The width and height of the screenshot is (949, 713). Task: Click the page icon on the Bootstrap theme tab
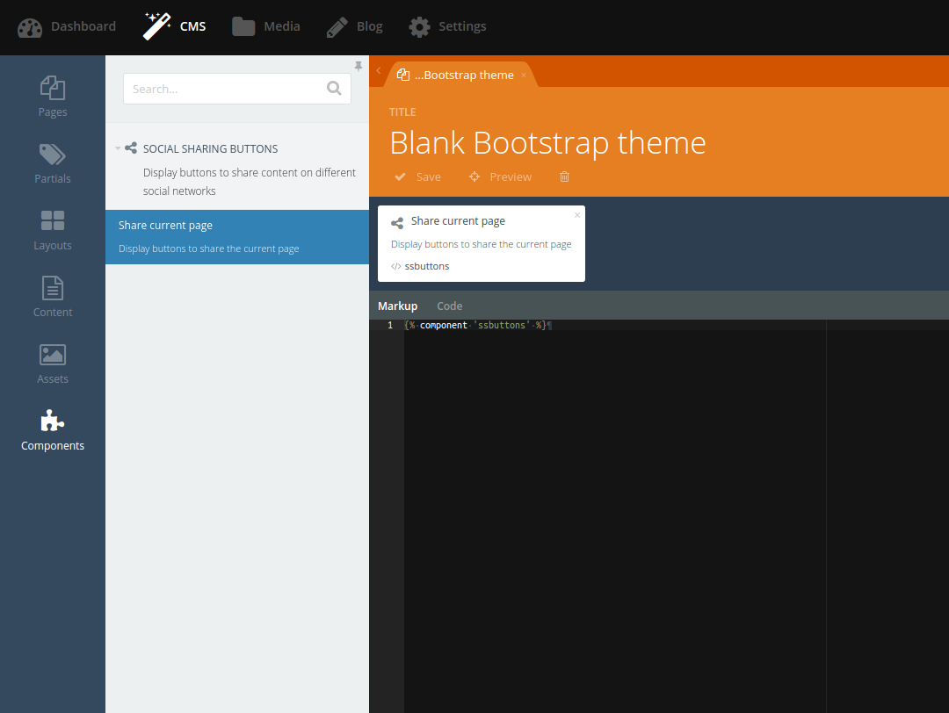point(403,75)
